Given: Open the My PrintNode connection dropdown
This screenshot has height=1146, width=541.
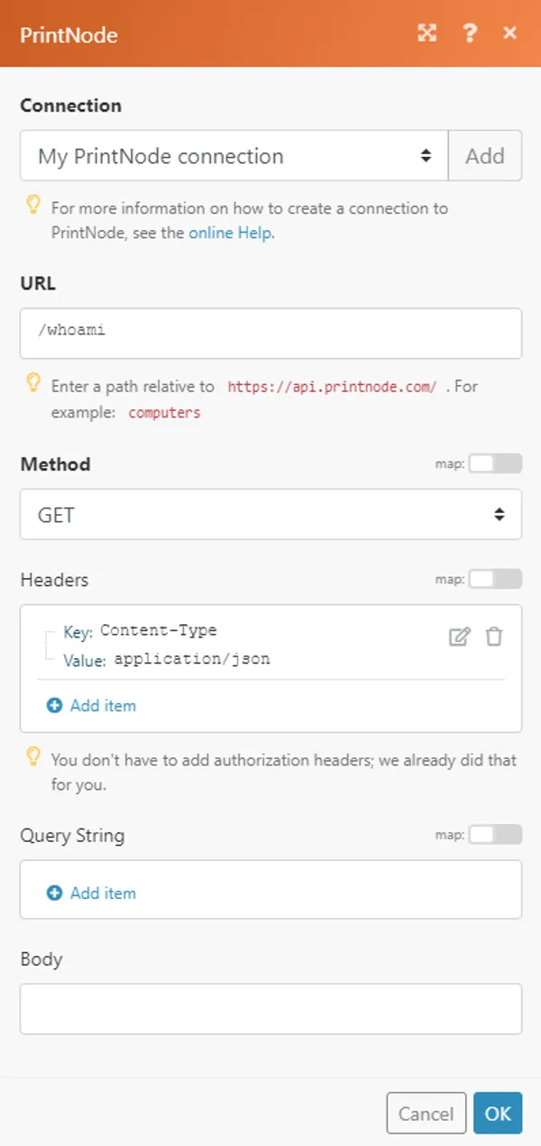Looking at the screenshot, I should 234,155.
